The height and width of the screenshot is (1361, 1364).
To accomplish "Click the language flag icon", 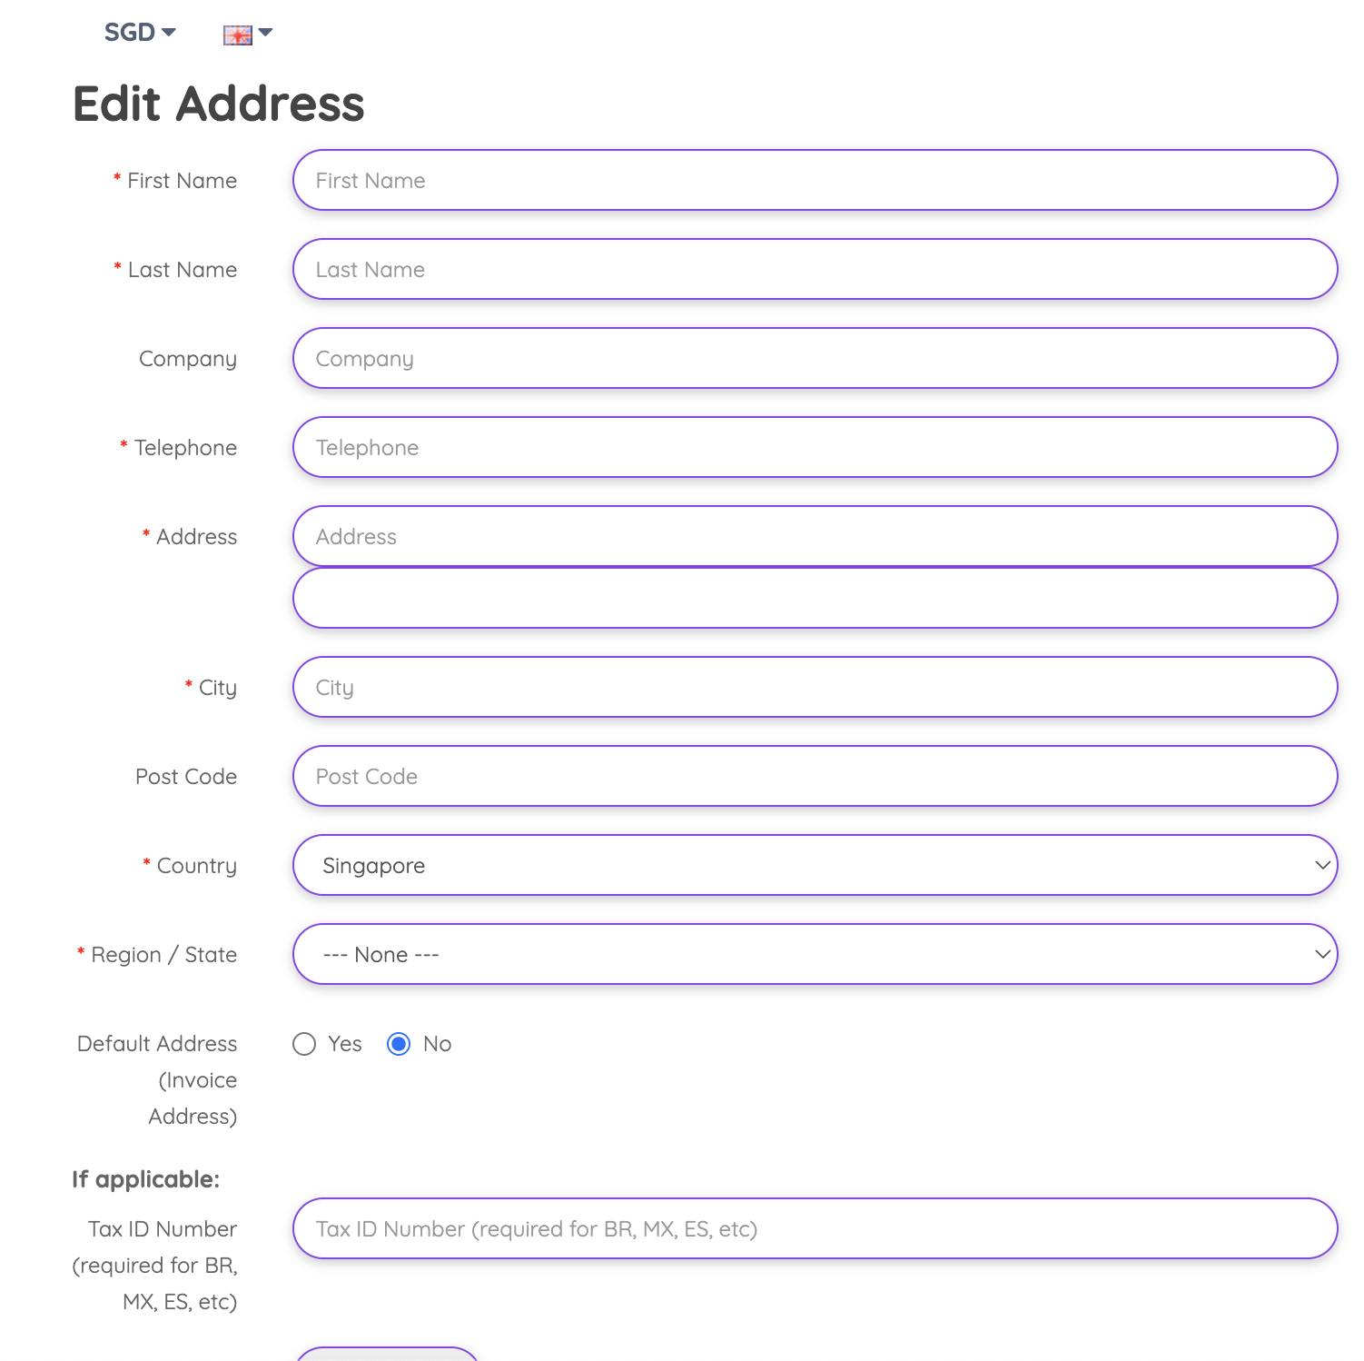I will point(237,35).
